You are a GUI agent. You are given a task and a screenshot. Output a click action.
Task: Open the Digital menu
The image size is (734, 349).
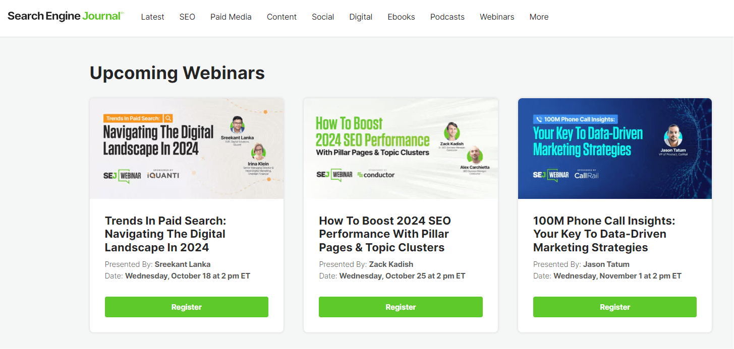click(x=361, y=17)
